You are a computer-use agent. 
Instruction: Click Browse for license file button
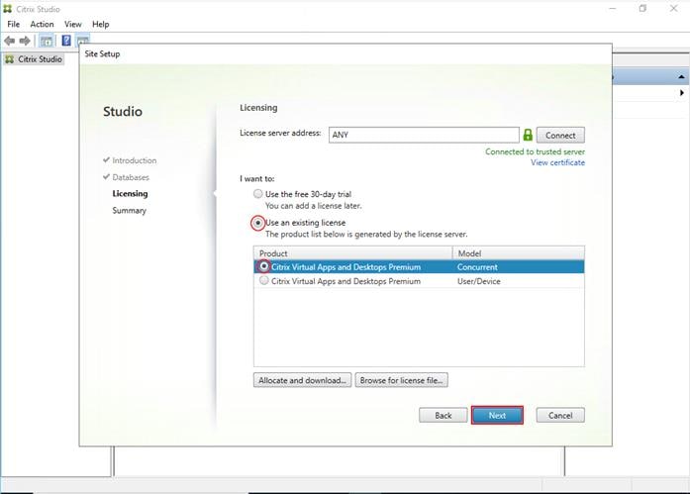coord(401,380)
